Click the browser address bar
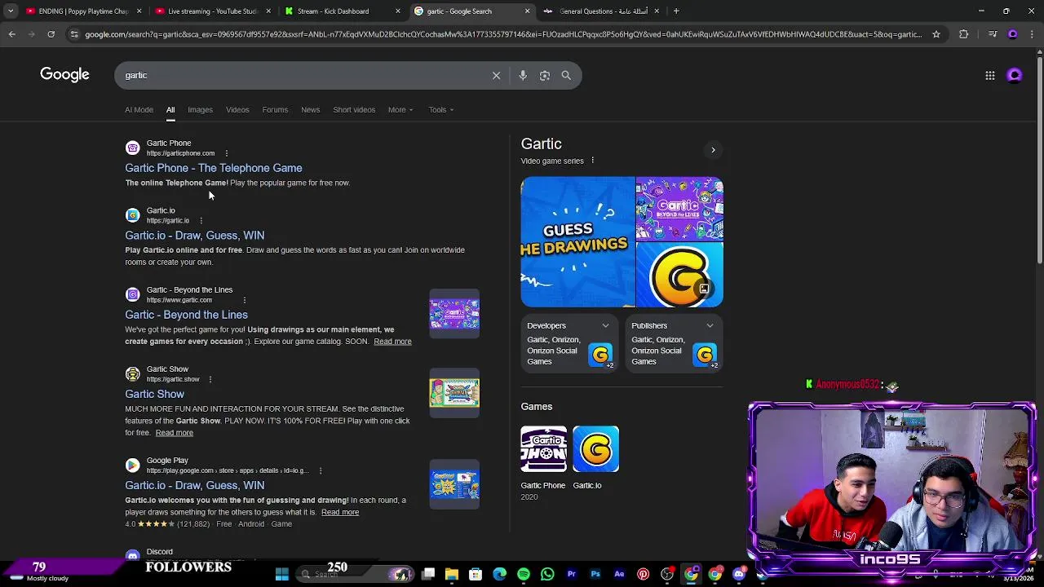 point(502,34)
